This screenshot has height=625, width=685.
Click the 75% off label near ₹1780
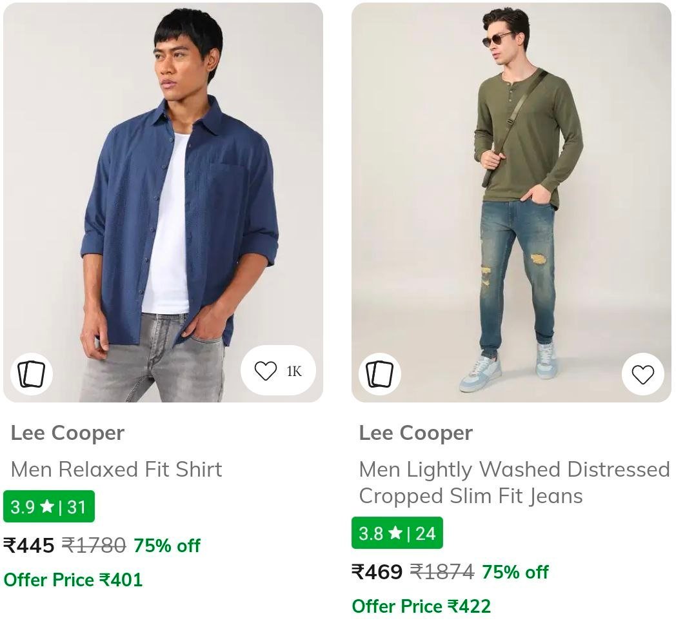(x=166, y=546)
